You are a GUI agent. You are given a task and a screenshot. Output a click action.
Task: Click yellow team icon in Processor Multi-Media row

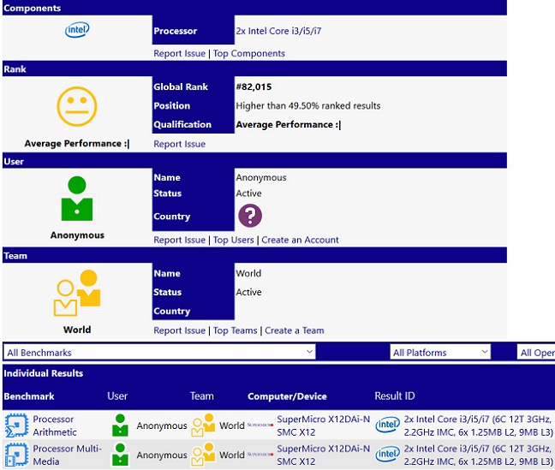pos(203,454)
